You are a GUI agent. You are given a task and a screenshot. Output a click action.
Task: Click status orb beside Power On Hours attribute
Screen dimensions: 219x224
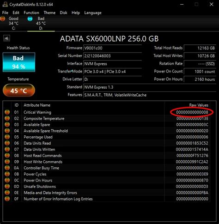point(7,180)
